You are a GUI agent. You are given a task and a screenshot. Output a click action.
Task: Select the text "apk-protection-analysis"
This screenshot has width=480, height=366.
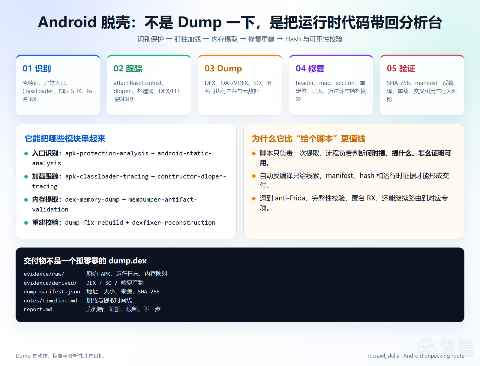click(107, 153)
